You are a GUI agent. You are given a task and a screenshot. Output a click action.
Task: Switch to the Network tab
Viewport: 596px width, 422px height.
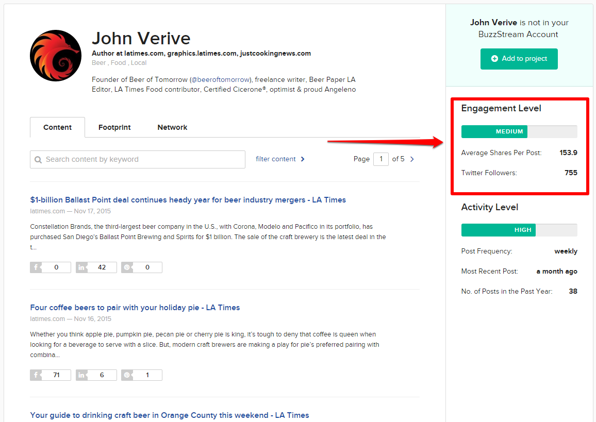pyautogui.click(x=172, y=127)
